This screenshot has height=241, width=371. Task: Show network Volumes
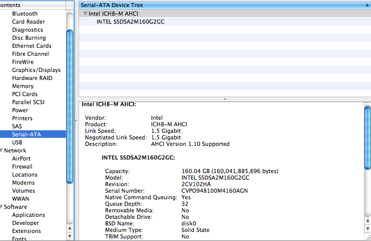point(24,191)
